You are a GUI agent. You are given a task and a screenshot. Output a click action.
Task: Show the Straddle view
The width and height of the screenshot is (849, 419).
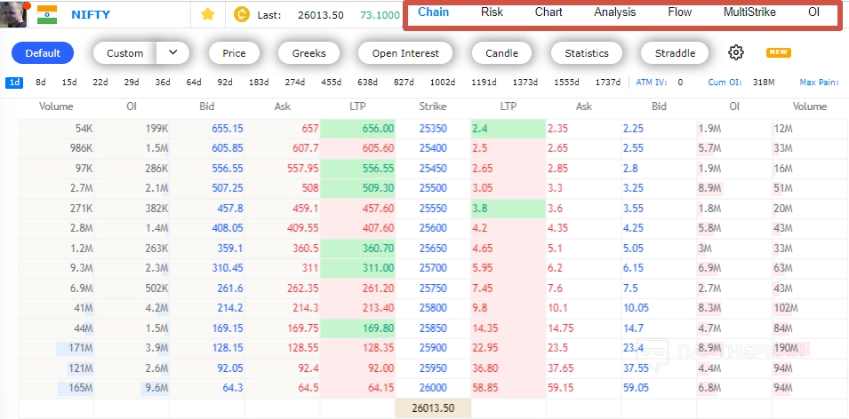[675, 52]
